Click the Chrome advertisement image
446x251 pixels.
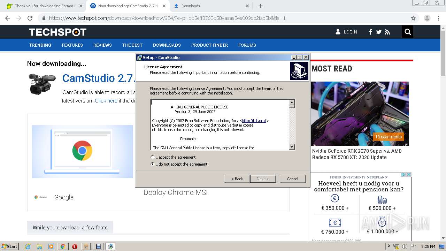click(x=83, y=152)
